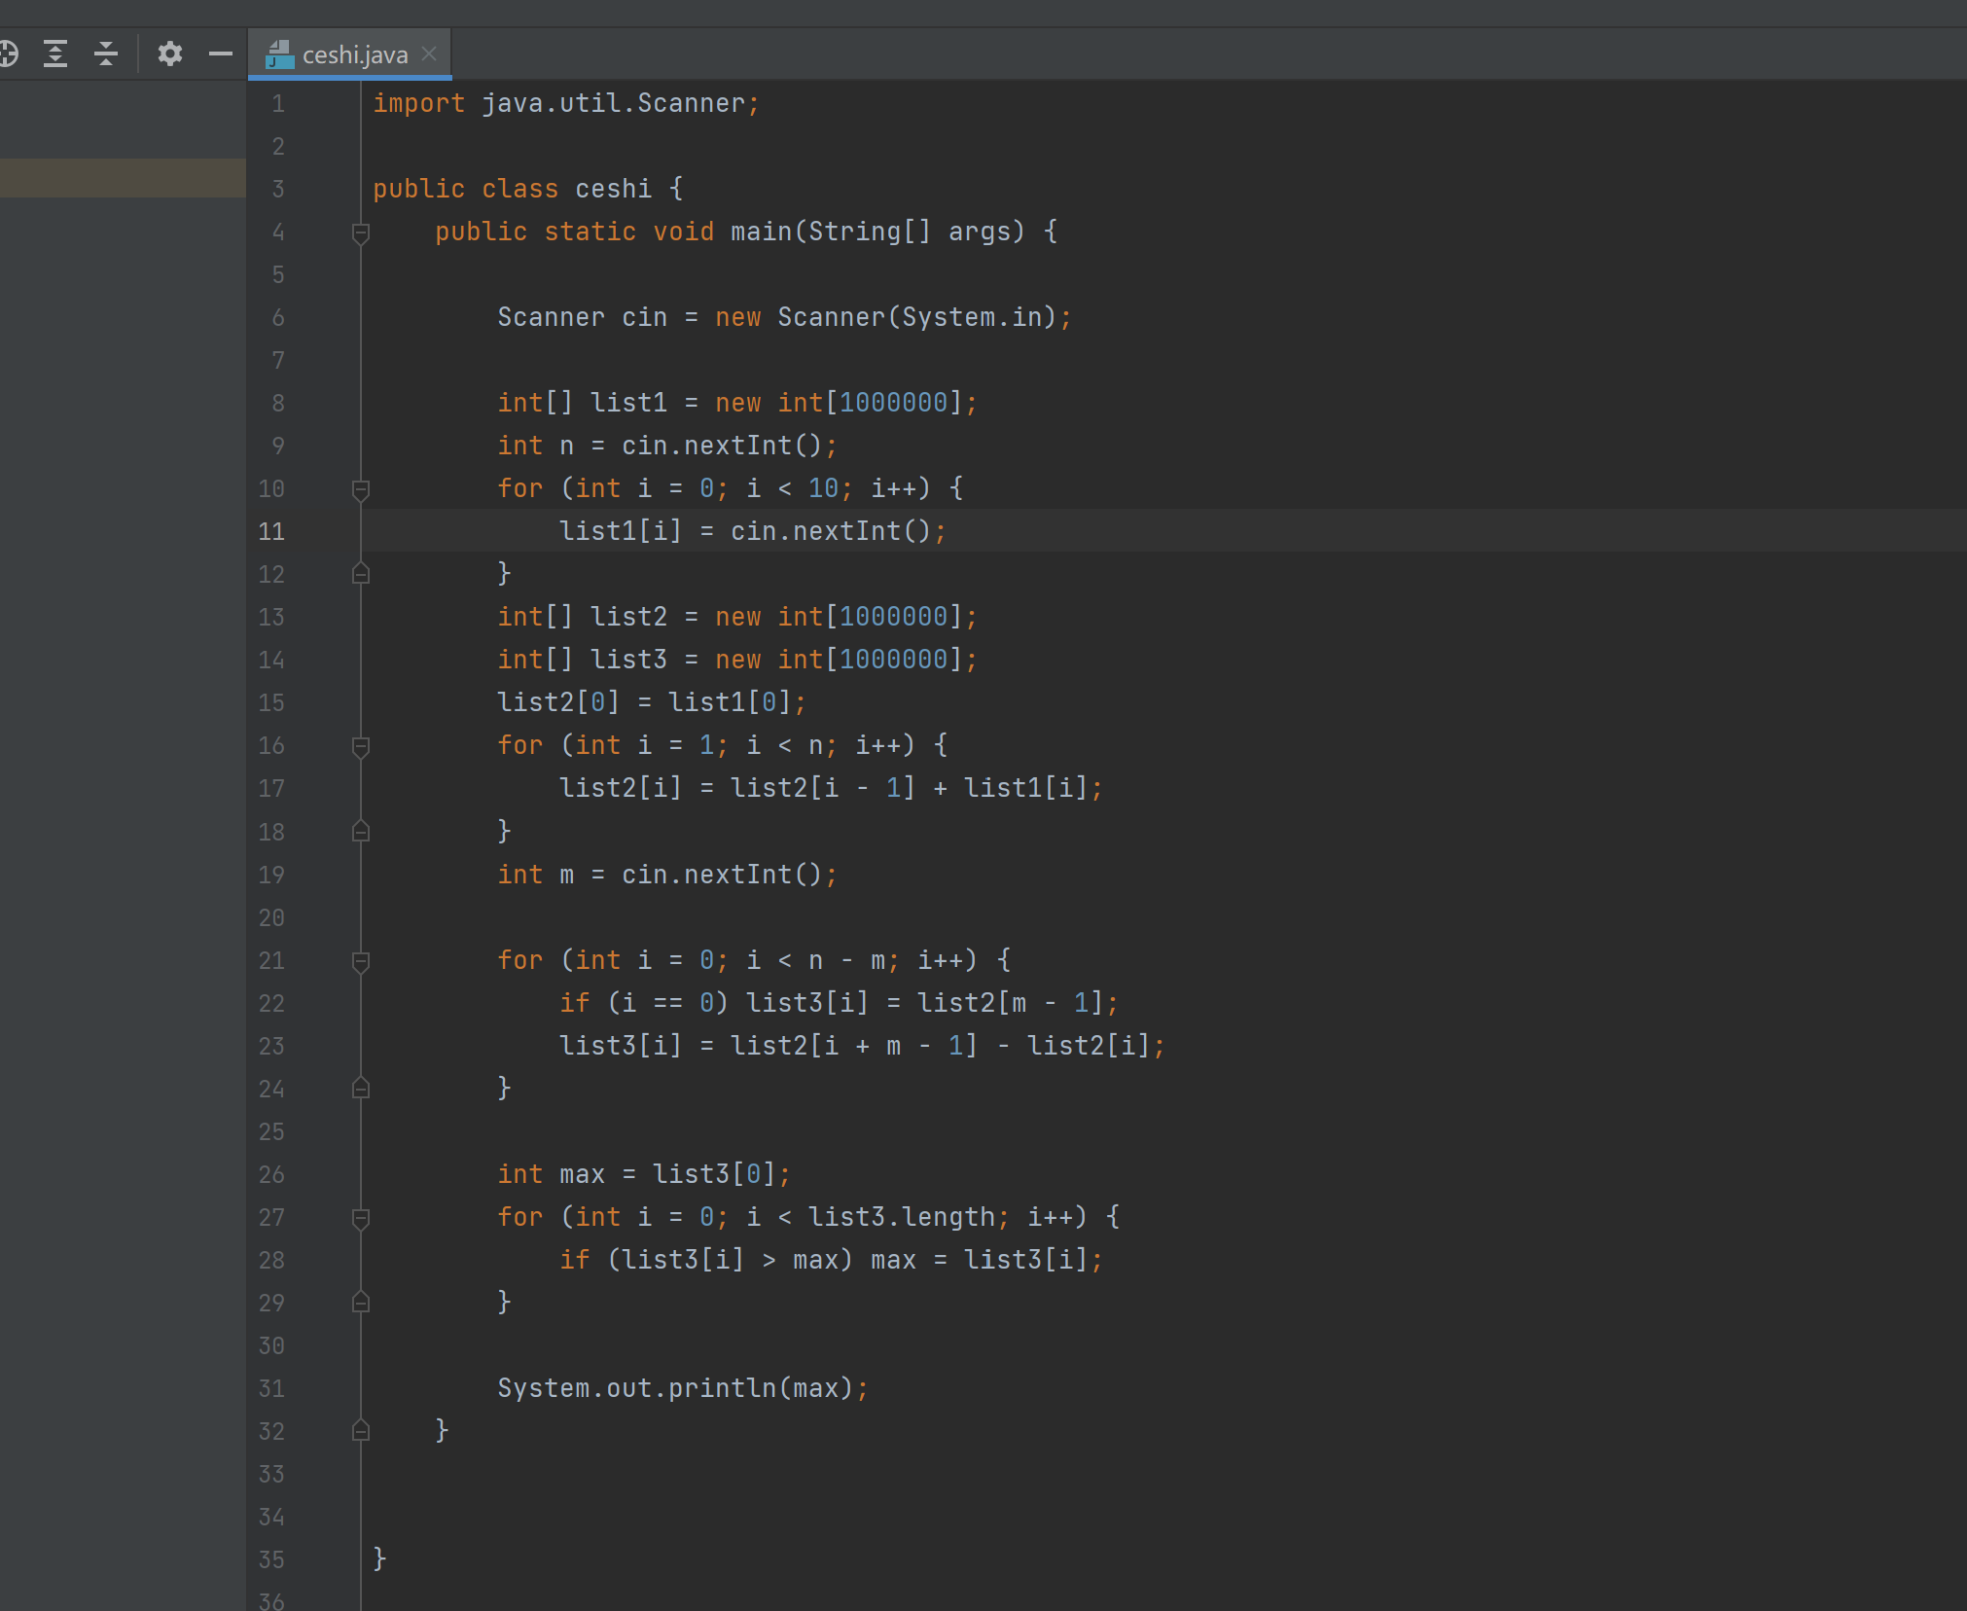Click the fold end marker at line 32
The width and height of the screenshot is (1967, 1611).
[361, 1431]
